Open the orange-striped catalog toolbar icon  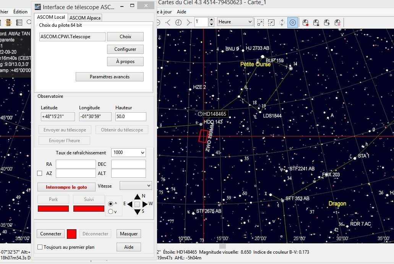pos(8,23)
